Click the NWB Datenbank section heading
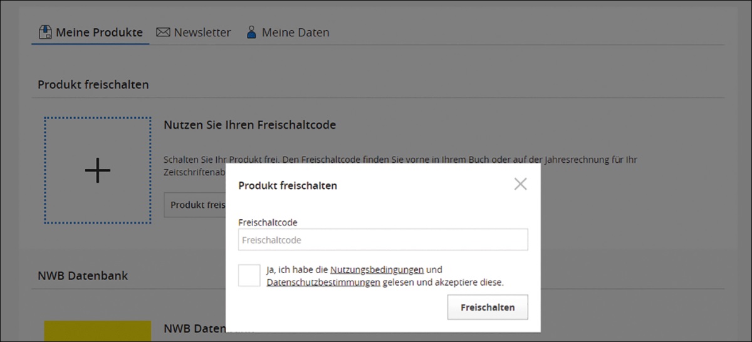 tap(83, 276)
